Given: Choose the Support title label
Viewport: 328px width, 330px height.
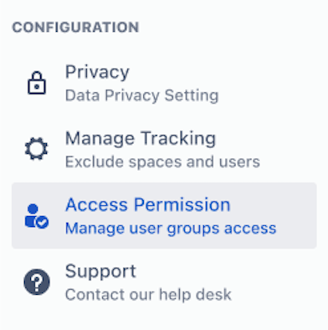Looking at the screenshot, I should (100, 271).
